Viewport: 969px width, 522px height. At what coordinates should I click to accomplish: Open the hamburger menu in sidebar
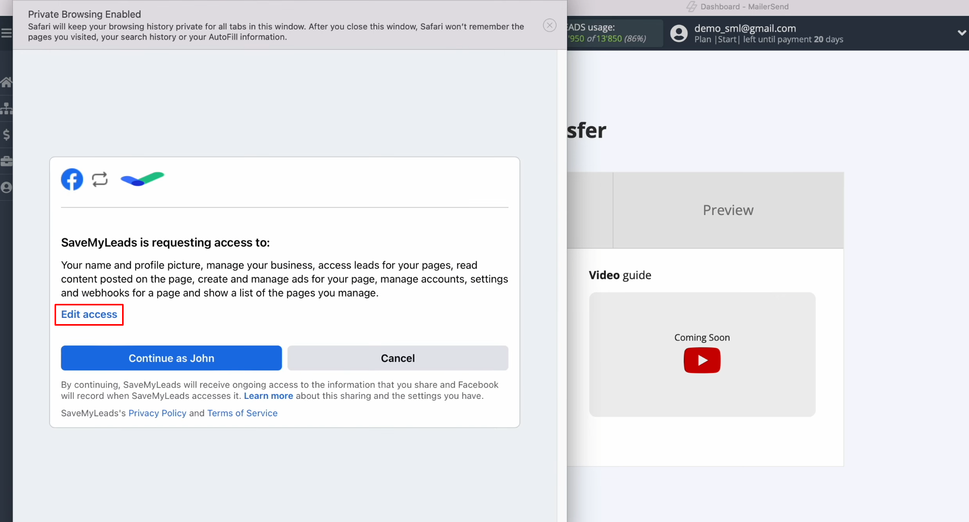[6, 33]
